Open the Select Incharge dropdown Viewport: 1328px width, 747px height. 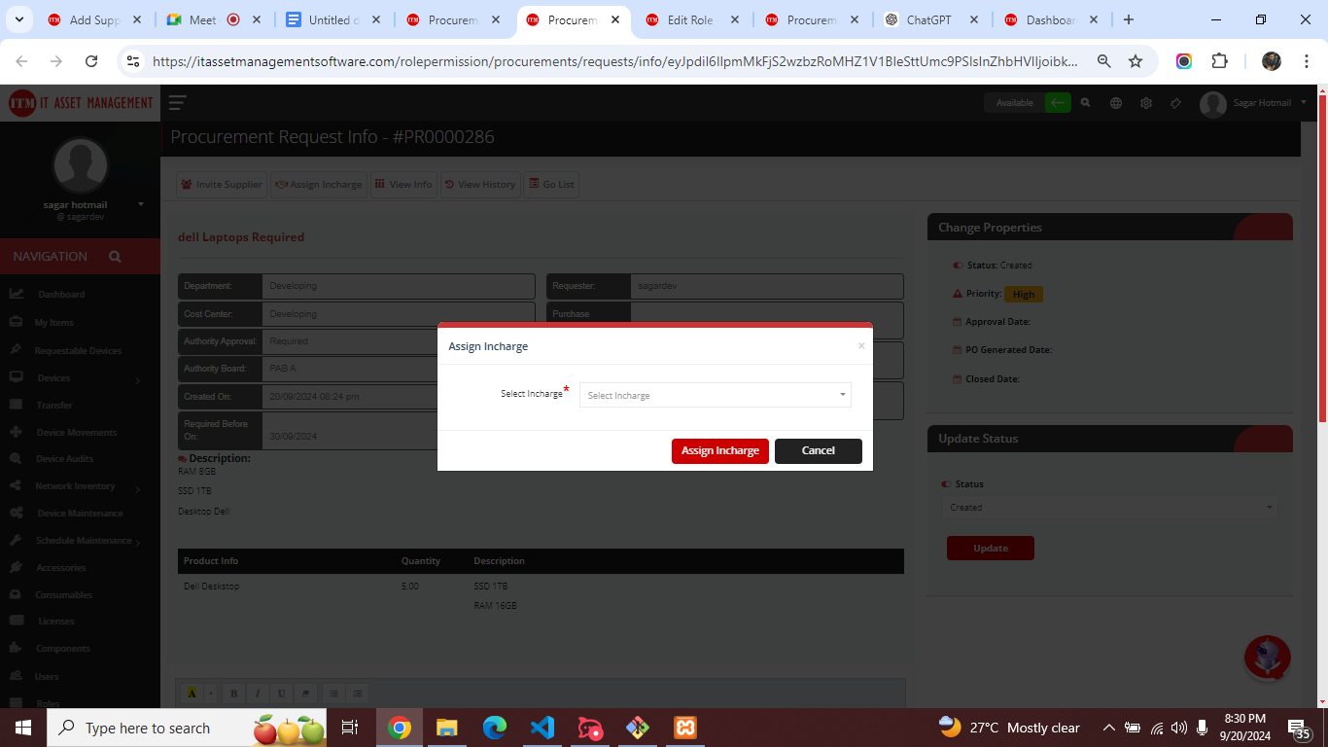715,394
